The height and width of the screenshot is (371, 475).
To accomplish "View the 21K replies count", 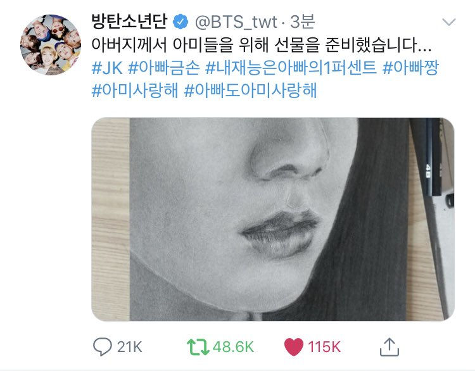I will pos(130,347).
